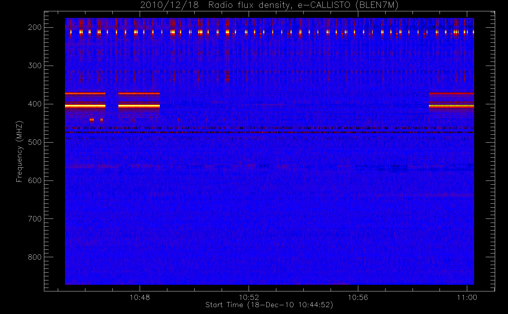Screen dimensions: 508x314
Task: Click the 10:52 time tick label
Action: 249,297
